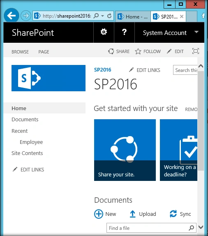Click the New document plus icon
The image size is (208, 236).
tap(99, 214)
